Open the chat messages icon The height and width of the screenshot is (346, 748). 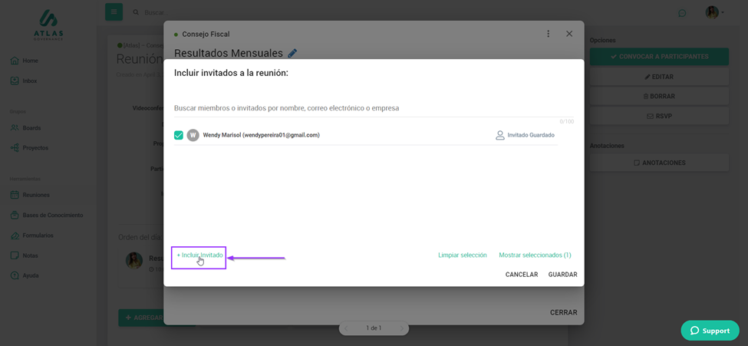pos(682,13)
